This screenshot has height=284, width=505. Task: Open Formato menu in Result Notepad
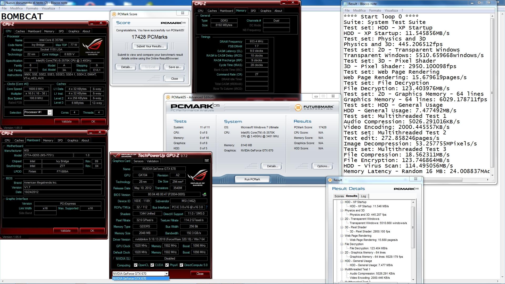tap(375, 11)
